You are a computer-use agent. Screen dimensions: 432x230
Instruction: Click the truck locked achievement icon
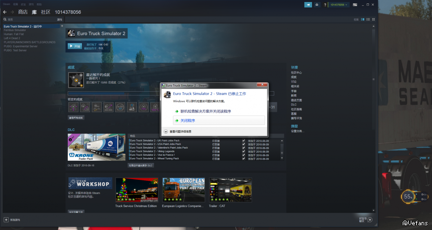click(x=97, y=107)
